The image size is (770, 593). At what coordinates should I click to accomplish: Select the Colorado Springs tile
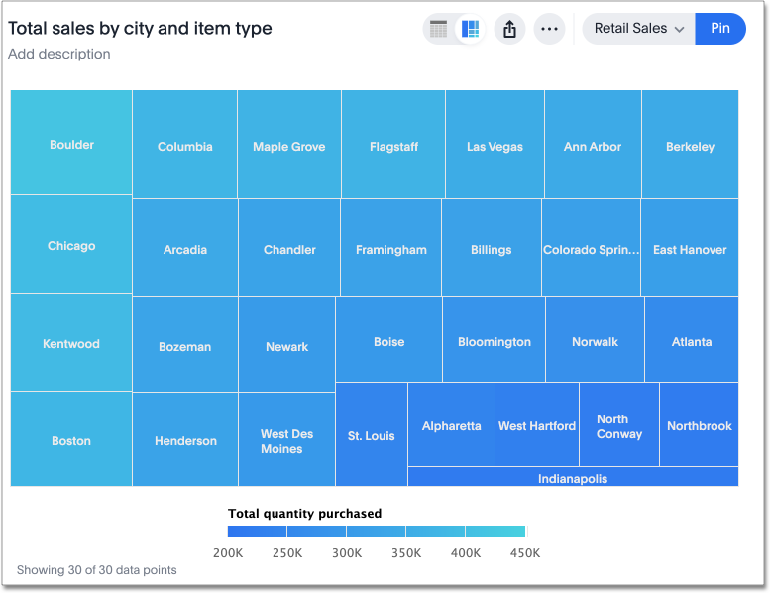click(591, 250)
